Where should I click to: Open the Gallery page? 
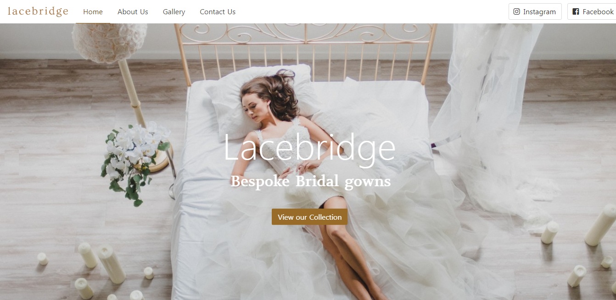click(x=174, y=12)
